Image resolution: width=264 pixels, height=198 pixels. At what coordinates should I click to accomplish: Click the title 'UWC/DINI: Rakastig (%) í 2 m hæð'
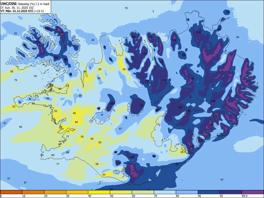(x=25, y=4)
